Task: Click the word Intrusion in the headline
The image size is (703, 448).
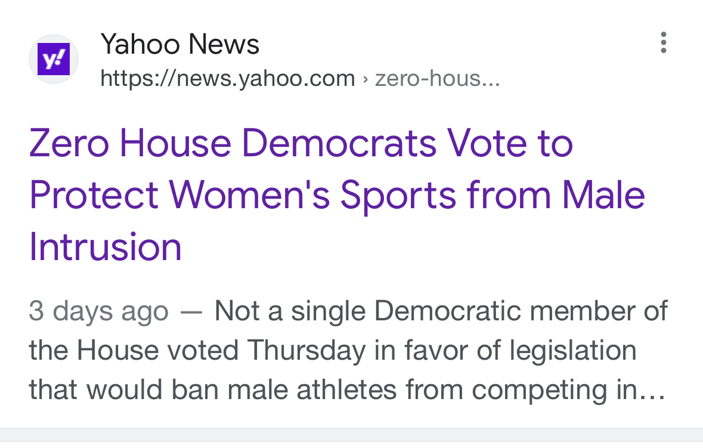Action: coord(106,246)
